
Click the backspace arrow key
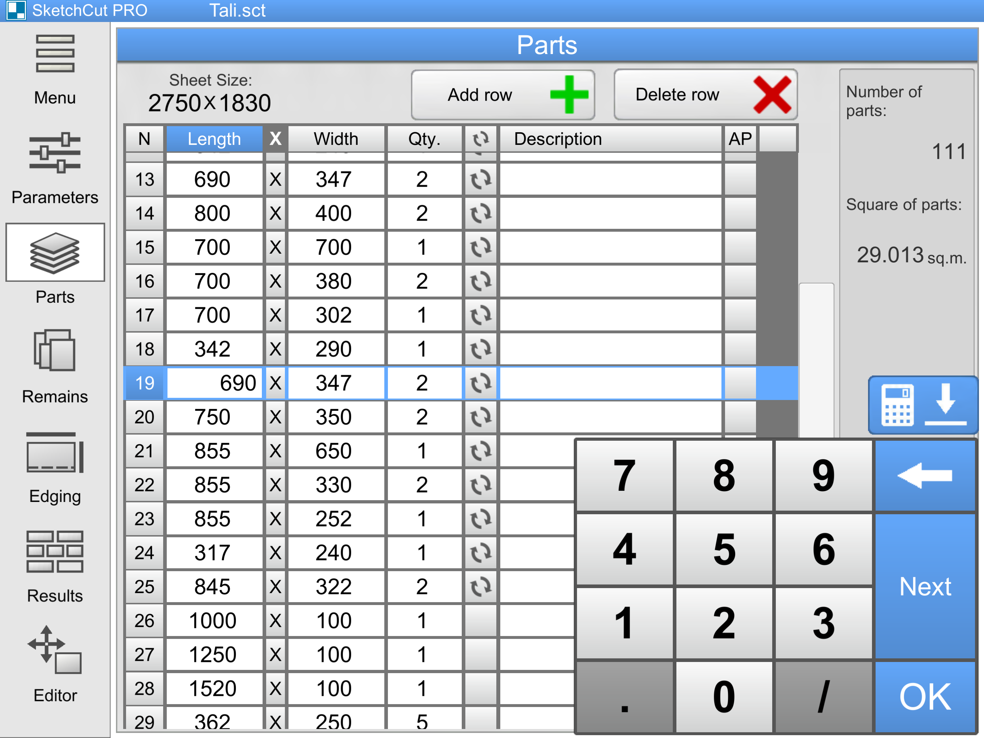coord(925,476)
